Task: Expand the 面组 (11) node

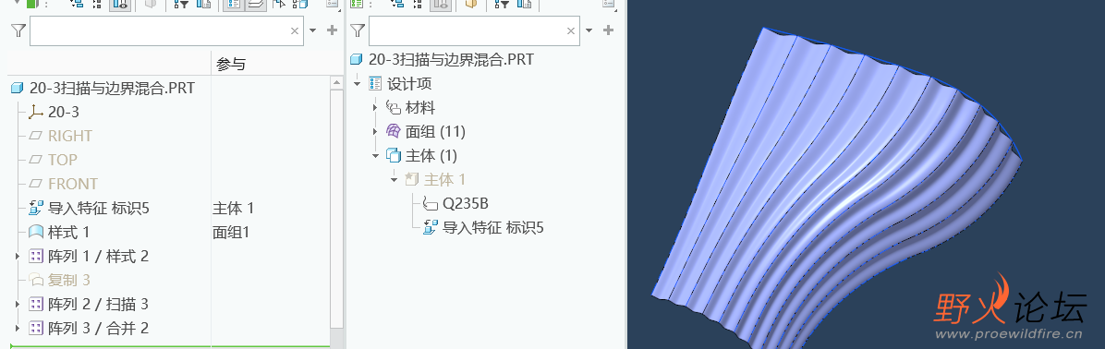Action: coord(375,132)
